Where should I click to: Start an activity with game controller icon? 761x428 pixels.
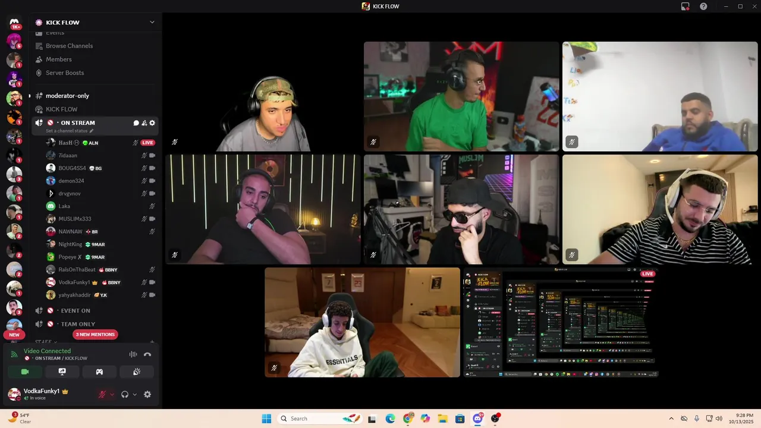99,372
